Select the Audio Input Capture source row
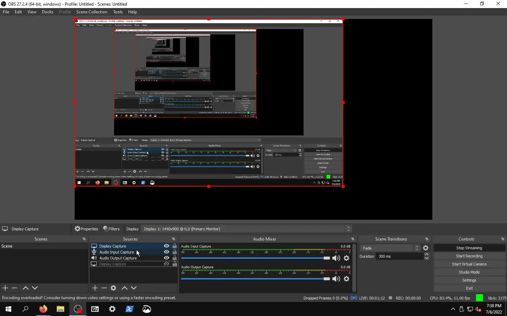This screenshot has width=507, height=316. [x=134, y=252]
